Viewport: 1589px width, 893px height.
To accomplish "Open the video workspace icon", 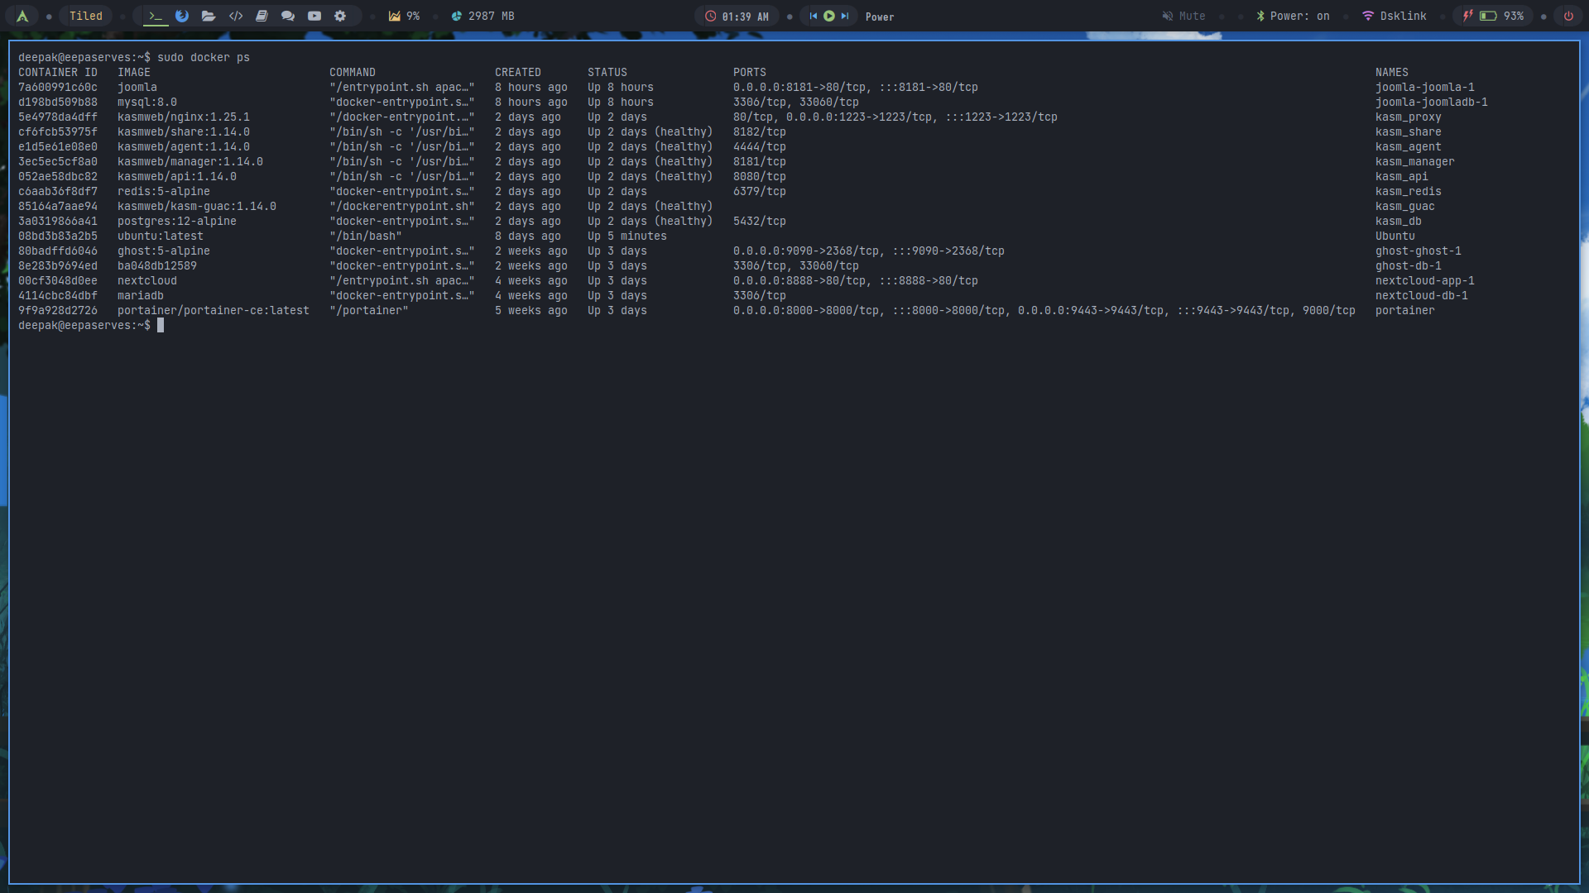I will click(x=314, y=16).
